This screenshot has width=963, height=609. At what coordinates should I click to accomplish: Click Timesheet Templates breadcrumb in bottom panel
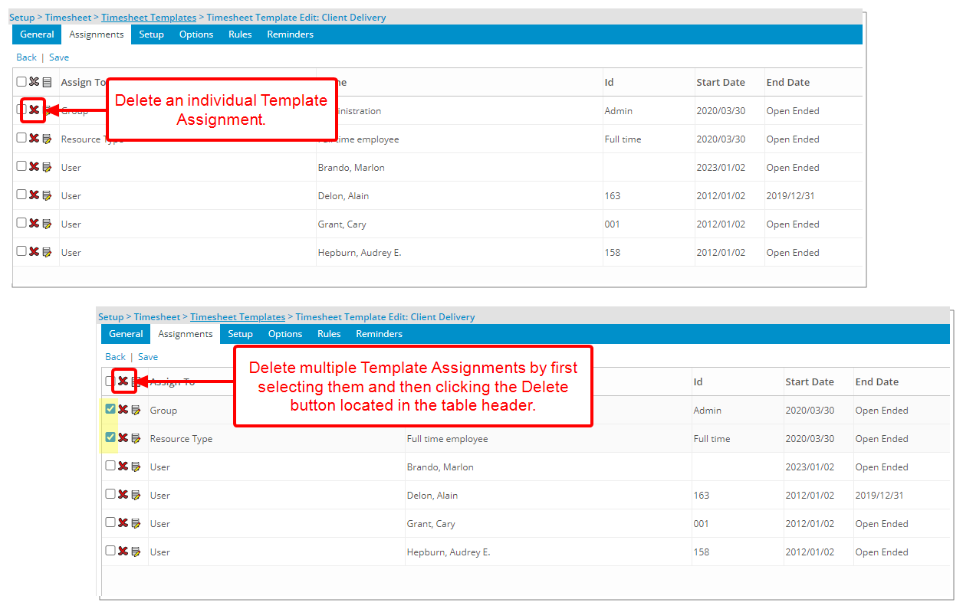tap(238, 317)
